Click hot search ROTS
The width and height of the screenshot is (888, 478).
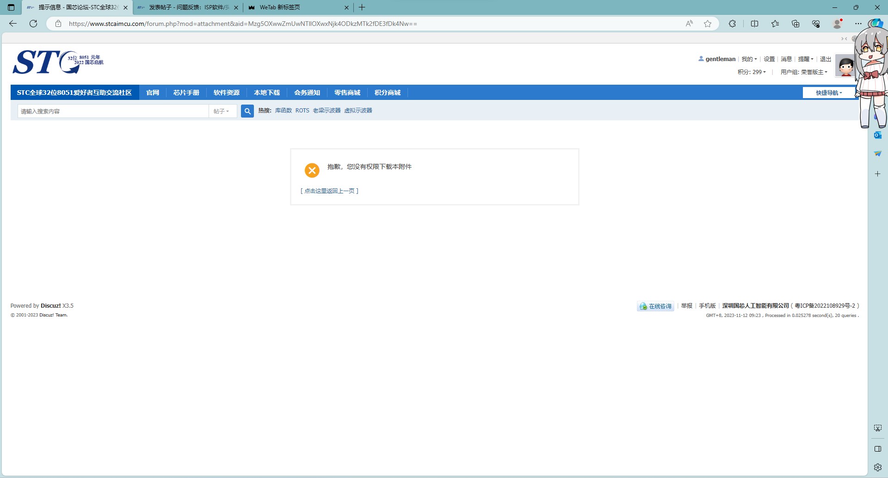point(302,111)
